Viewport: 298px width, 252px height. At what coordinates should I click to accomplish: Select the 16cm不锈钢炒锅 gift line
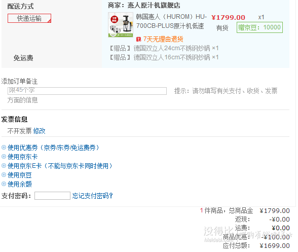coord(164,57)
